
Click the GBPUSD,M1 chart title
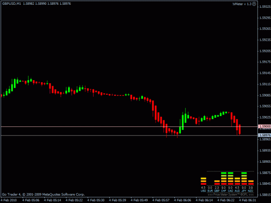[12, 3]
